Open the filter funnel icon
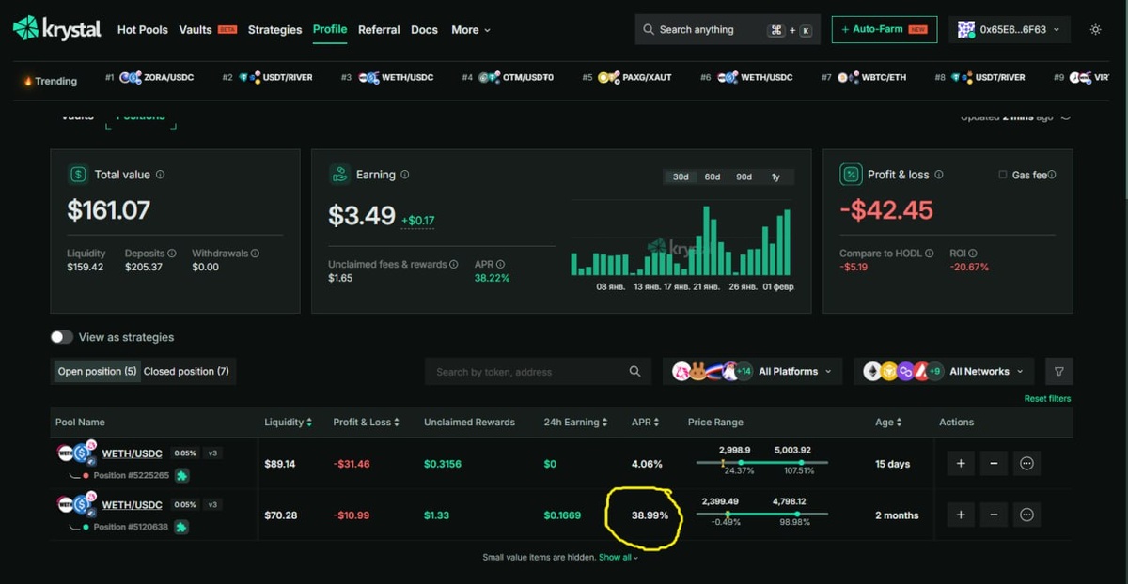Image resolution: width=1128 pixels, height=584 pixels. point(1059,371)
